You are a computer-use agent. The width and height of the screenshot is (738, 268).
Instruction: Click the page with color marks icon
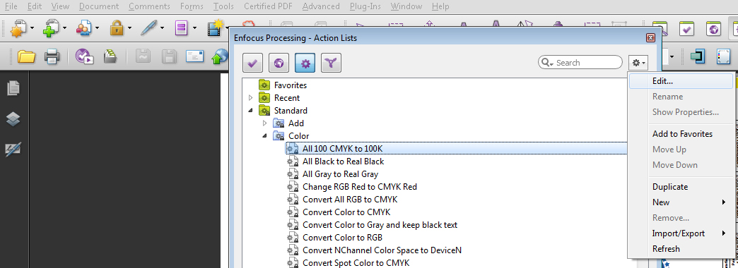[x=722, y=57]
